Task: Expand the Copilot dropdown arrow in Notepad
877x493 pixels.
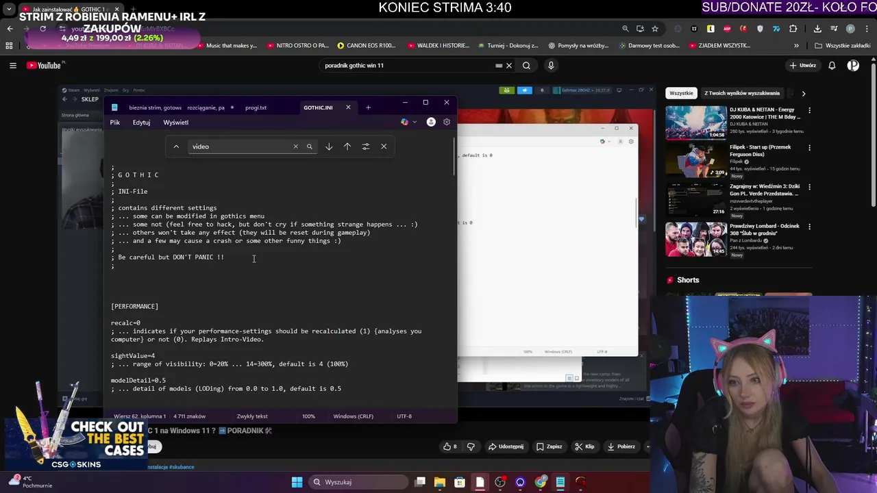Action: pos(413,122)
